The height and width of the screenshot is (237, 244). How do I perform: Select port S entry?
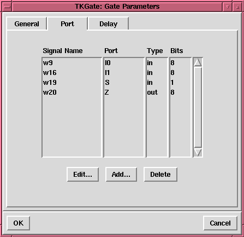[107, 83]
